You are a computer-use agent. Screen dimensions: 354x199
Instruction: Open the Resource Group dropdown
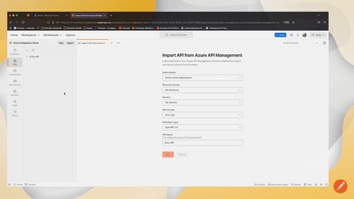pos(202,90)
